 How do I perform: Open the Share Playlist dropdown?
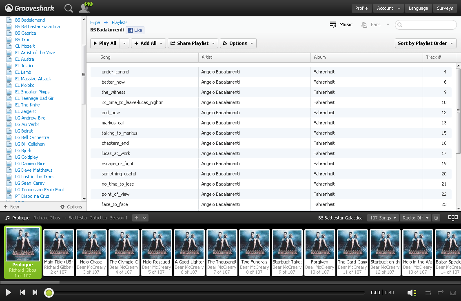click(193, 43)
